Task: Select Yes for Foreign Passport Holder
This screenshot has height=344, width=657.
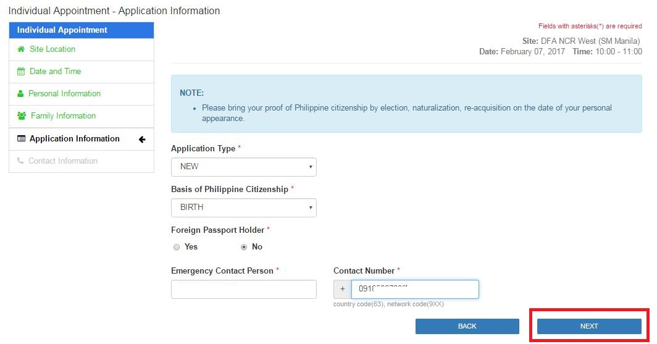Action: click(177, 247)
